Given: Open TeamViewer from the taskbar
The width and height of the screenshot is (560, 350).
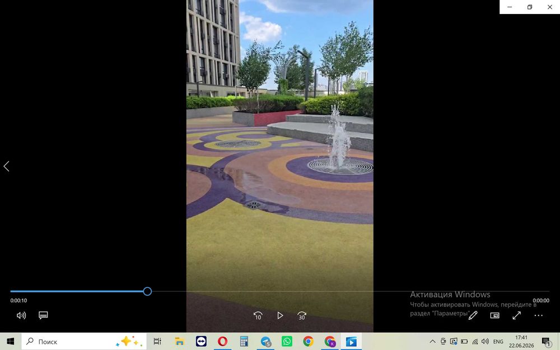Looking at the screenshot, I should point(201,342).
